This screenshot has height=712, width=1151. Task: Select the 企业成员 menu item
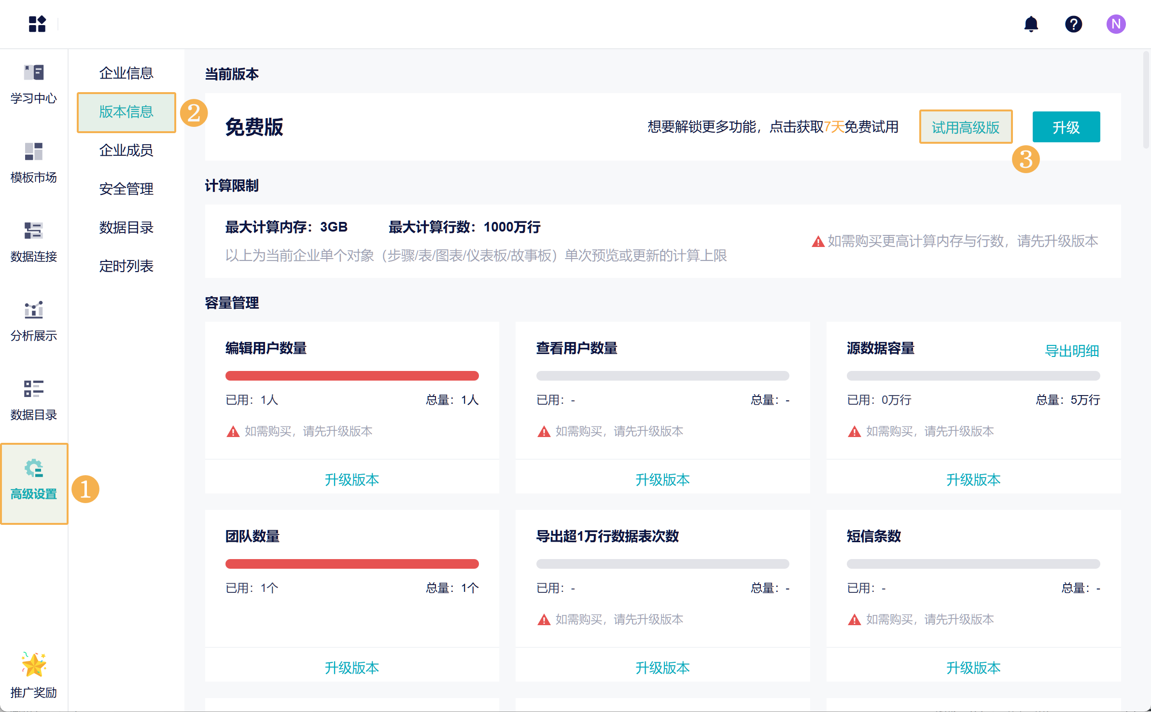(x=126, y=151)
